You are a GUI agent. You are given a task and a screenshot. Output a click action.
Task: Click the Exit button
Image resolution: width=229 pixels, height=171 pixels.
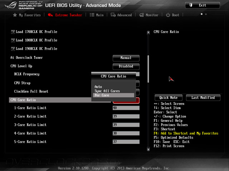point(203,5)
